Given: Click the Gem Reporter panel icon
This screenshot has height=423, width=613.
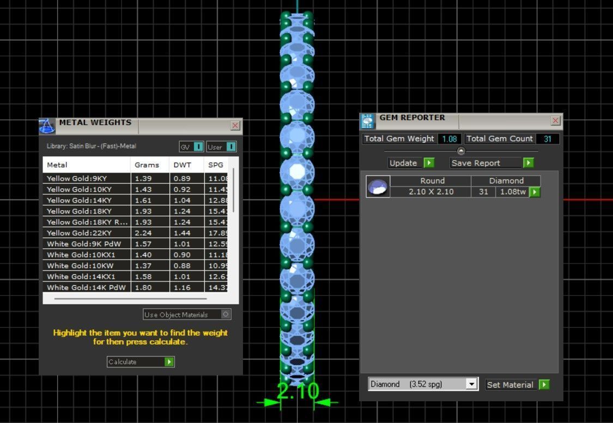Looking at the screenshot, I should [x=367, y=121].
